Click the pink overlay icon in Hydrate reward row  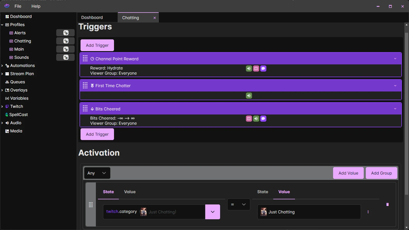[x=256, y=68]
